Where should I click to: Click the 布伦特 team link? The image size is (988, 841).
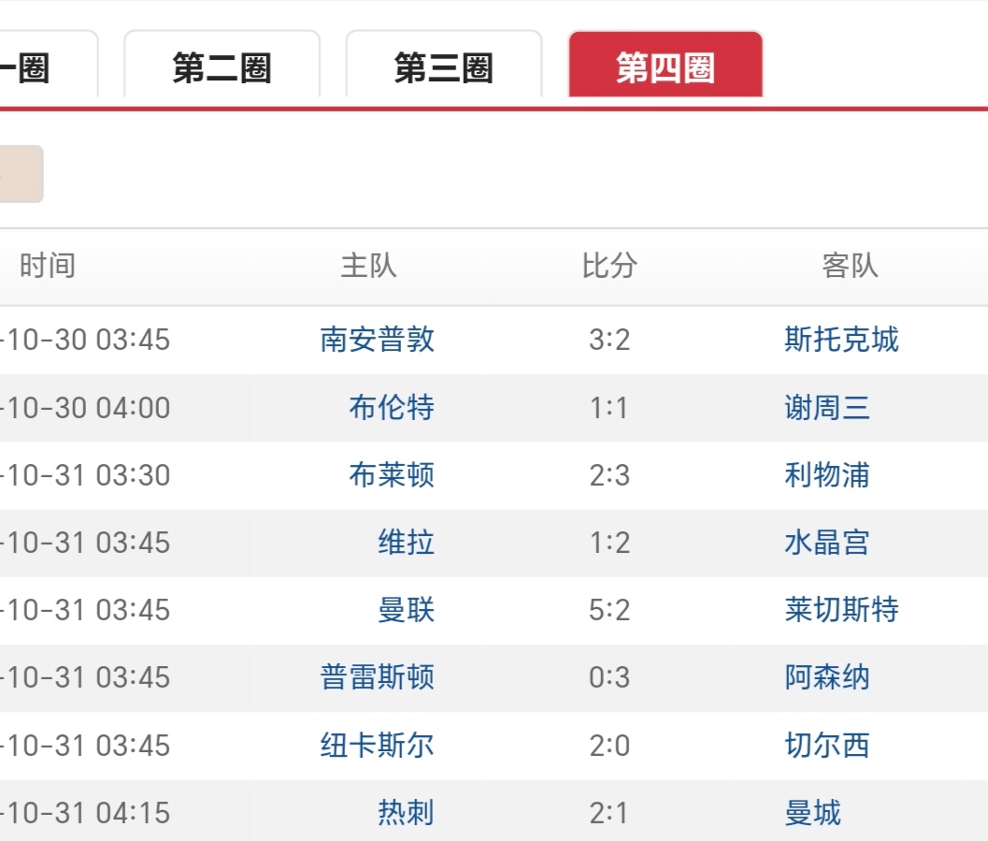click(392, 407)
